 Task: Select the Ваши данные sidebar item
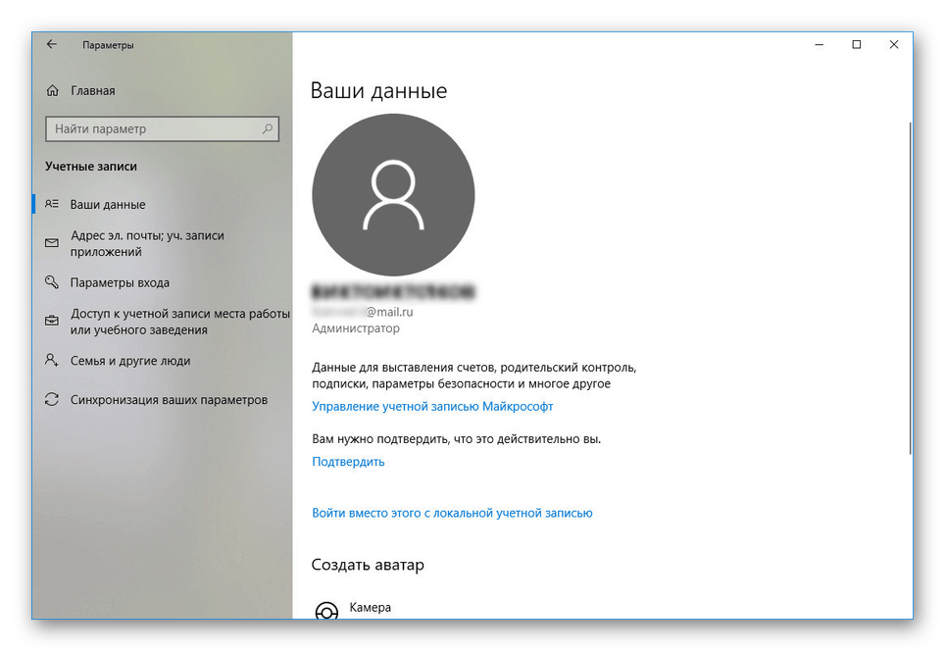pyautogui.click(x=108, y=205)
